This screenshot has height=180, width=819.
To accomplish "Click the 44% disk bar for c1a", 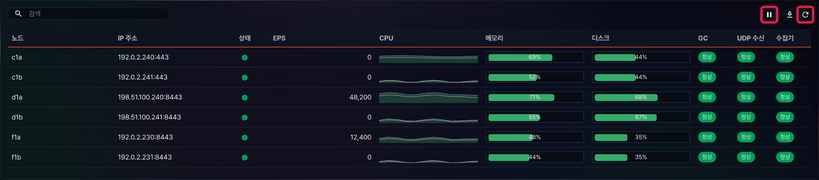I will click(641, 57).
